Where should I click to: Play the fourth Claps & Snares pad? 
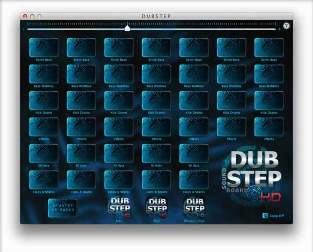click(x=156, y=180)
